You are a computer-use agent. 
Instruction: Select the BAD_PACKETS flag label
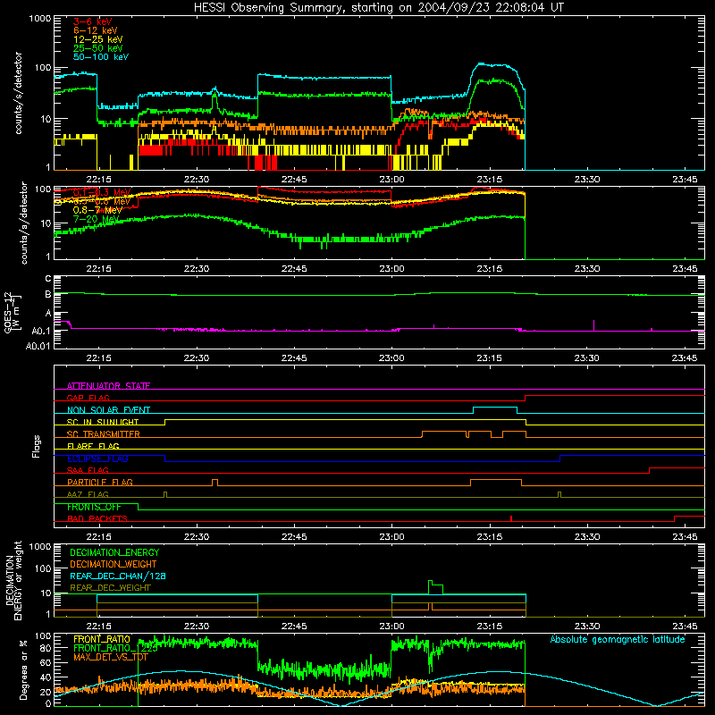(x=97, y=519)
